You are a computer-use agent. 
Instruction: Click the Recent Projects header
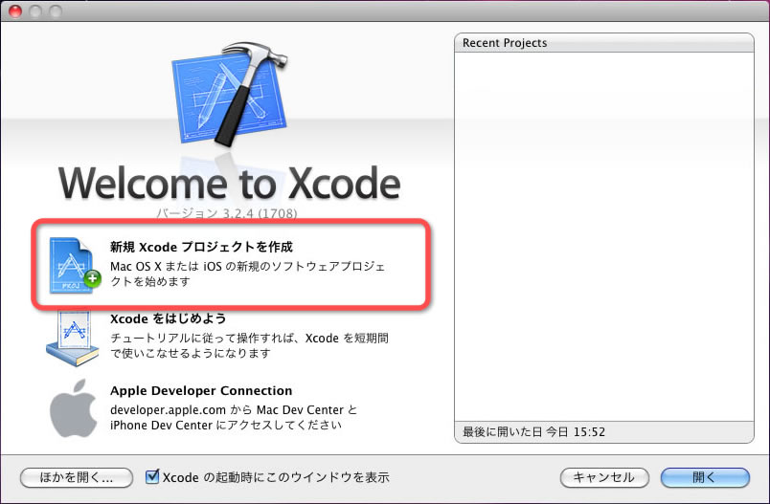tap(604, 43)
